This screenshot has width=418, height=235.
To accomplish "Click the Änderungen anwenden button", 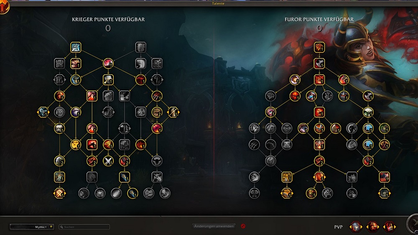I will 214,226.
